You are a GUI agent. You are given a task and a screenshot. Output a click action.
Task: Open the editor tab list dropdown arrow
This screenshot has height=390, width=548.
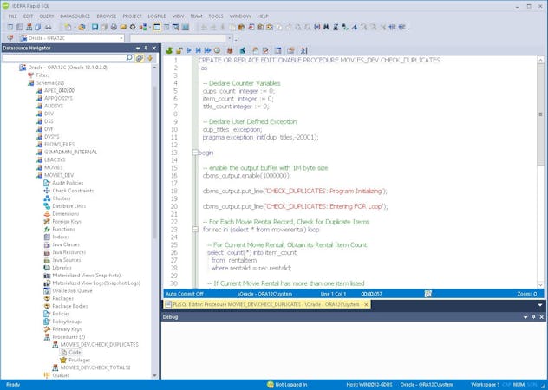pyautogui.click(x=540, y=305)
